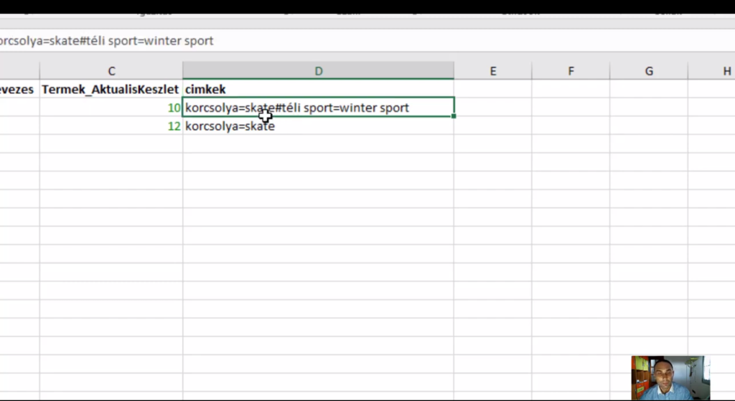Select cell containing value 10
This screenshot has height=401, width=735.
coord(111,108)
